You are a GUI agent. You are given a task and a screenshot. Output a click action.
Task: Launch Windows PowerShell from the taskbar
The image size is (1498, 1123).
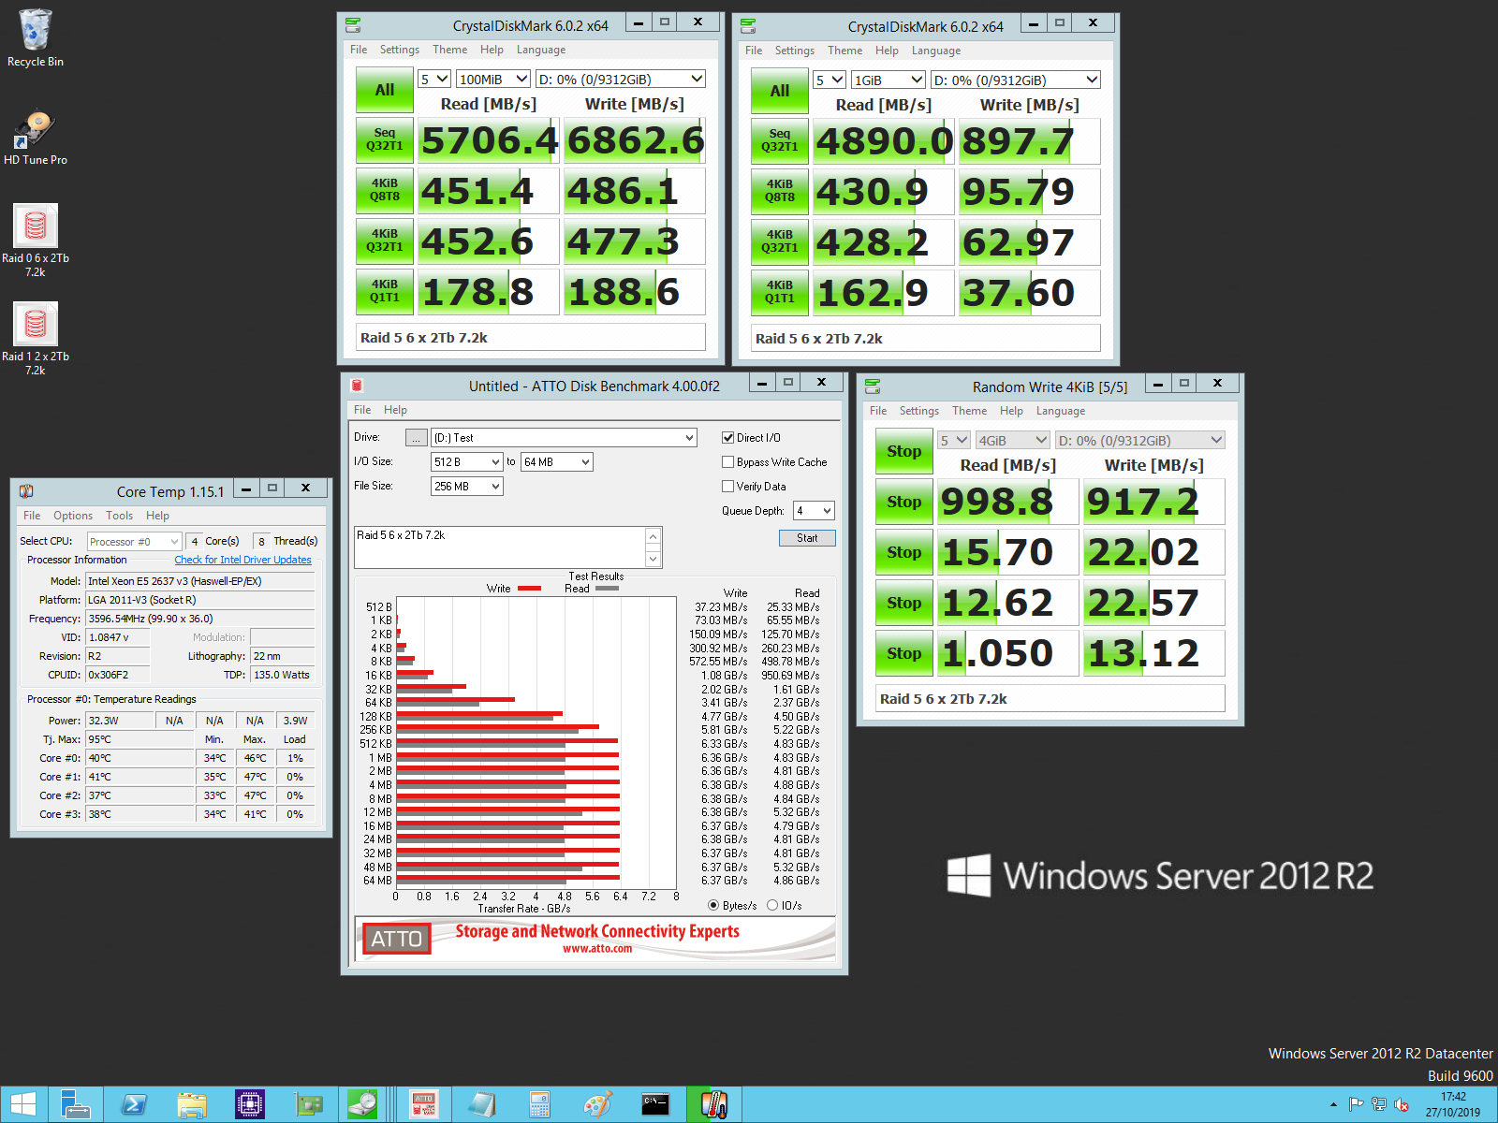coord(134,1105)
